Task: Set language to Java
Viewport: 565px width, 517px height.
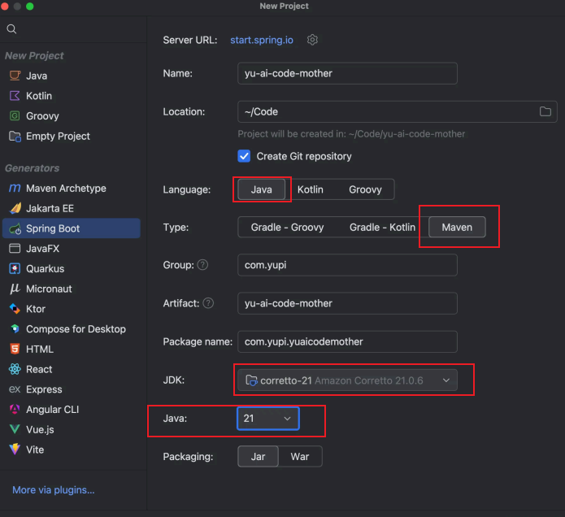Action: [261, 189]
